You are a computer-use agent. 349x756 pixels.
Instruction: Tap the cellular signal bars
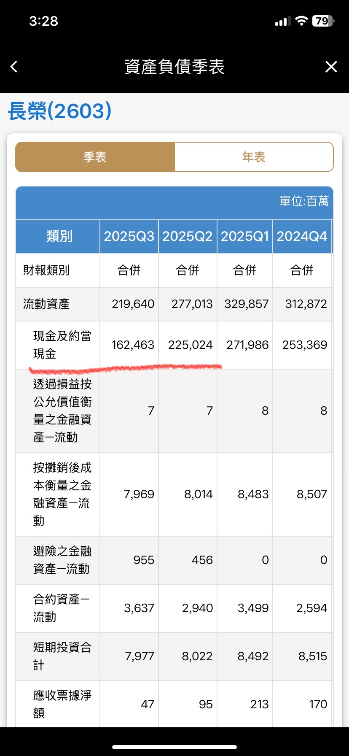[x=282, y=22]
